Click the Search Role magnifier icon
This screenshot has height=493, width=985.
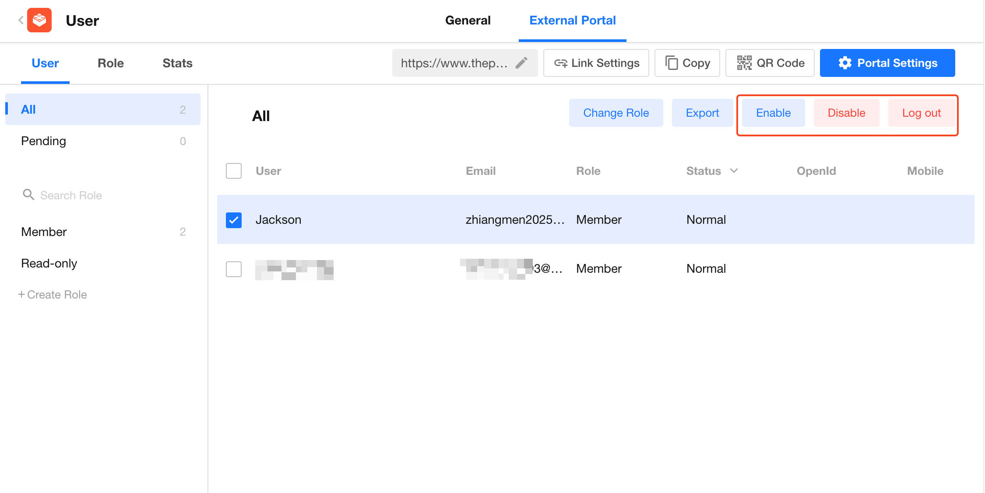coord(28,194)
